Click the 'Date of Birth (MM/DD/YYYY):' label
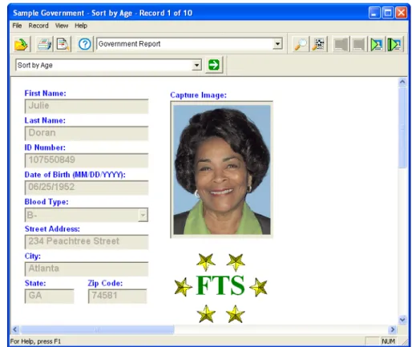 [75, 175]
